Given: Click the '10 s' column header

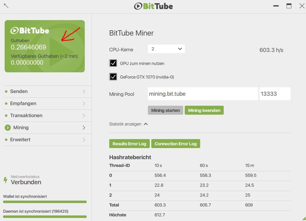Looking at the screenshot, I should [x=158, y=165].
